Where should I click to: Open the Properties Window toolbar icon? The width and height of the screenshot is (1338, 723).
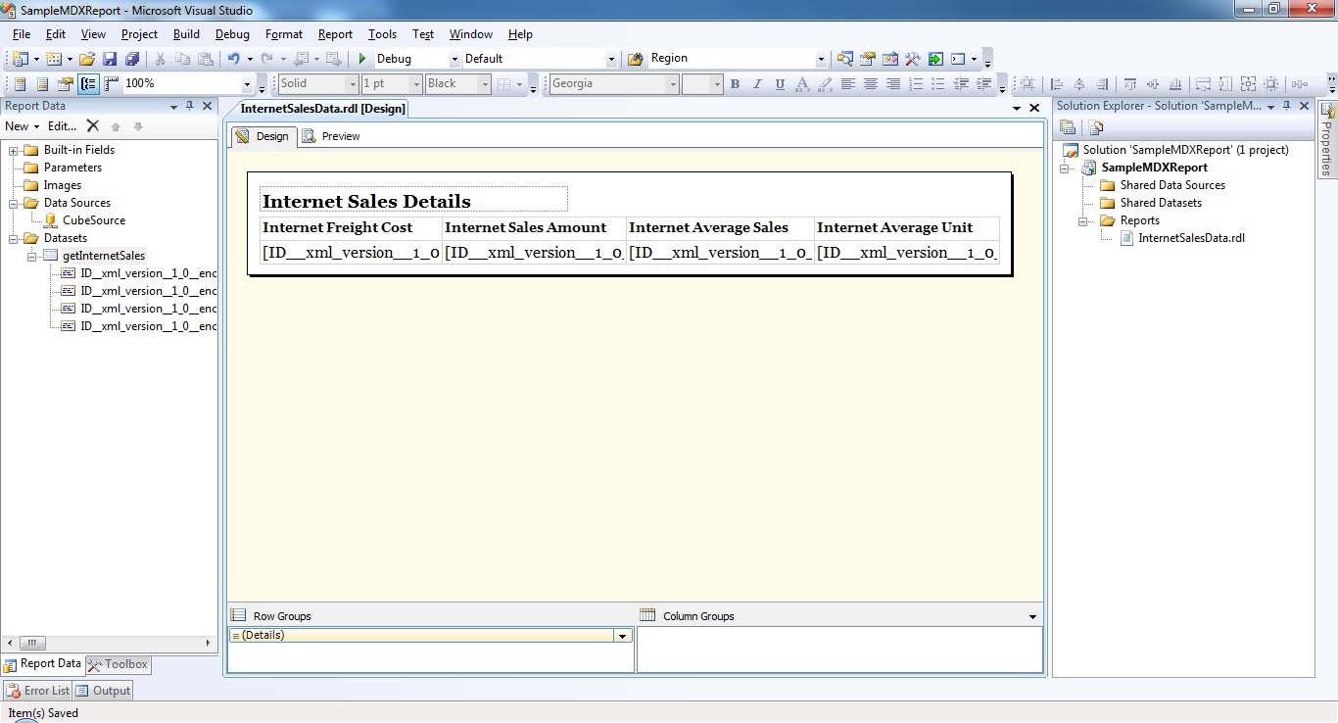[868, 59]
